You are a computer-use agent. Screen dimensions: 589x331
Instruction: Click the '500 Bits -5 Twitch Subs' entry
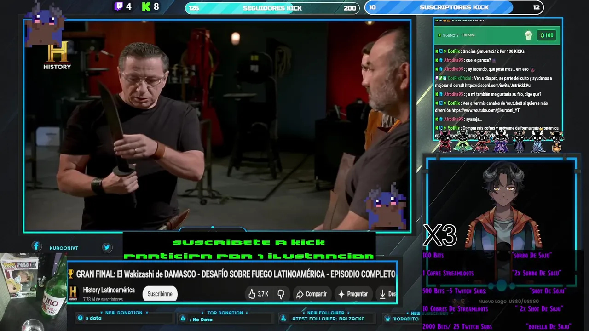[454, 291]
